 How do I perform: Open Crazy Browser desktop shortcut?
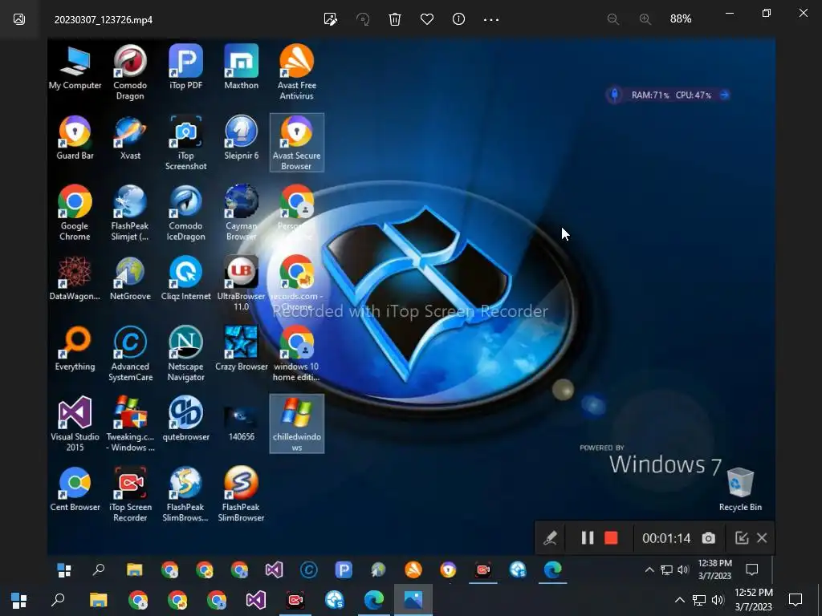[241, 349]
